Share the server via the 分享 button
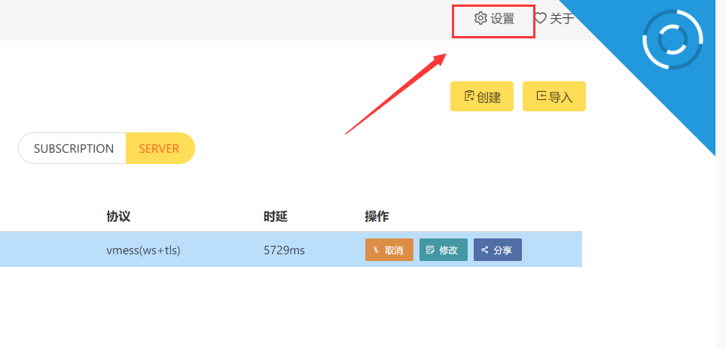726x349 pixels. pos(497,250)
